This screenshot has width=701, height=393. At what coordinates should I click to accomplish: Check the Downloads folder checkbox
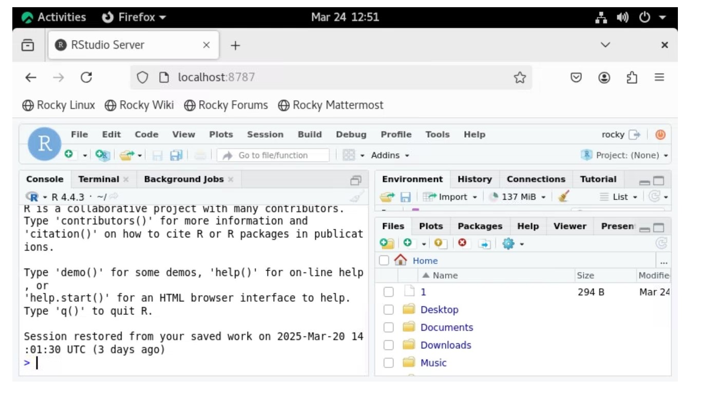(389, 345)
